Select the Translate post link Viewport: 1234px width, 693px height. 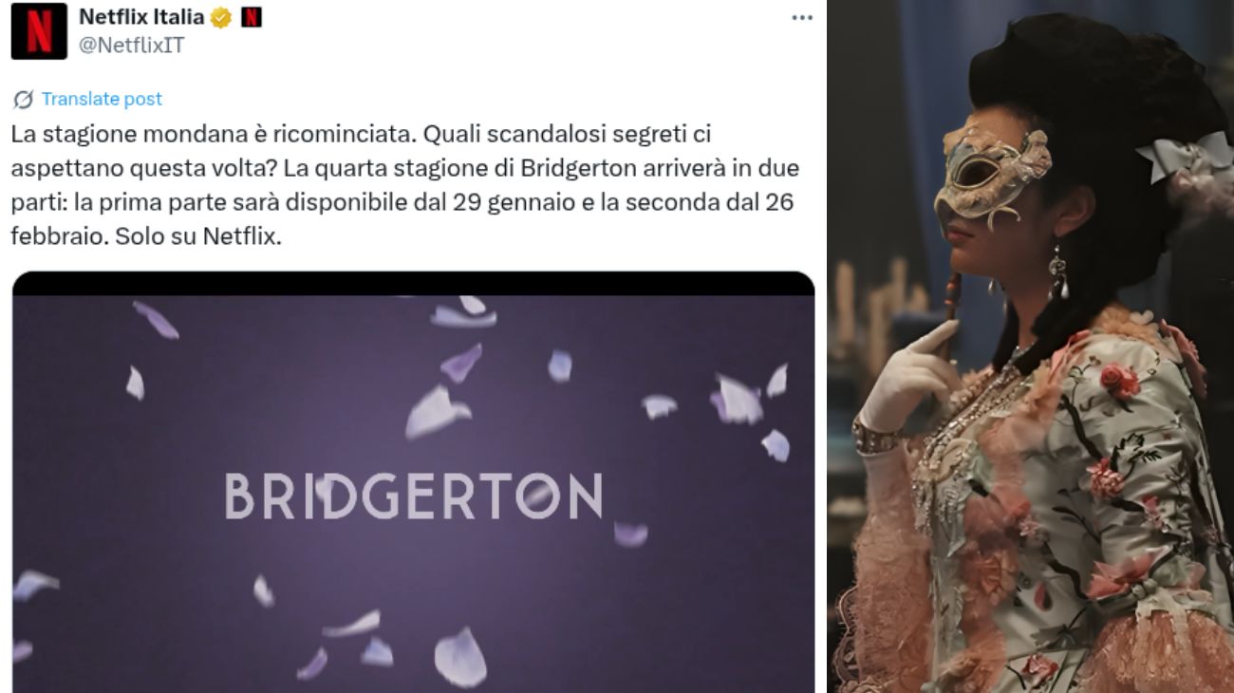(102, 99)
